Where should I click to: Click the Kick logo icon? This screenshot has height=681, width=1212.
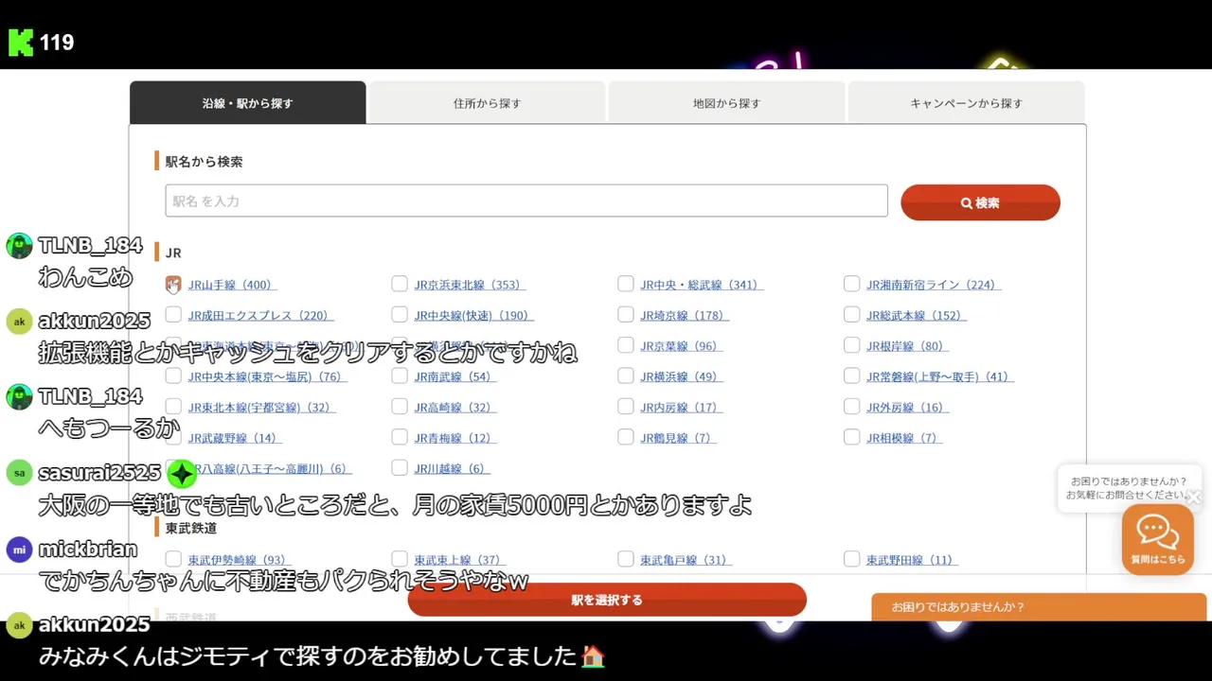20,43
